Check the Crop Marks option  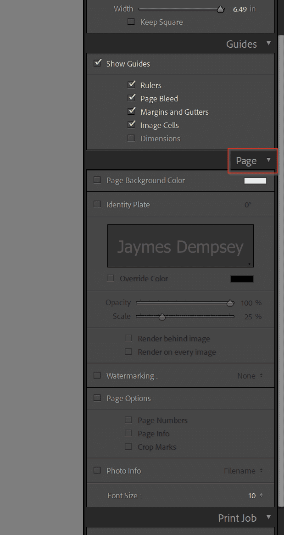pyautogui.click(x=128, y=446)
